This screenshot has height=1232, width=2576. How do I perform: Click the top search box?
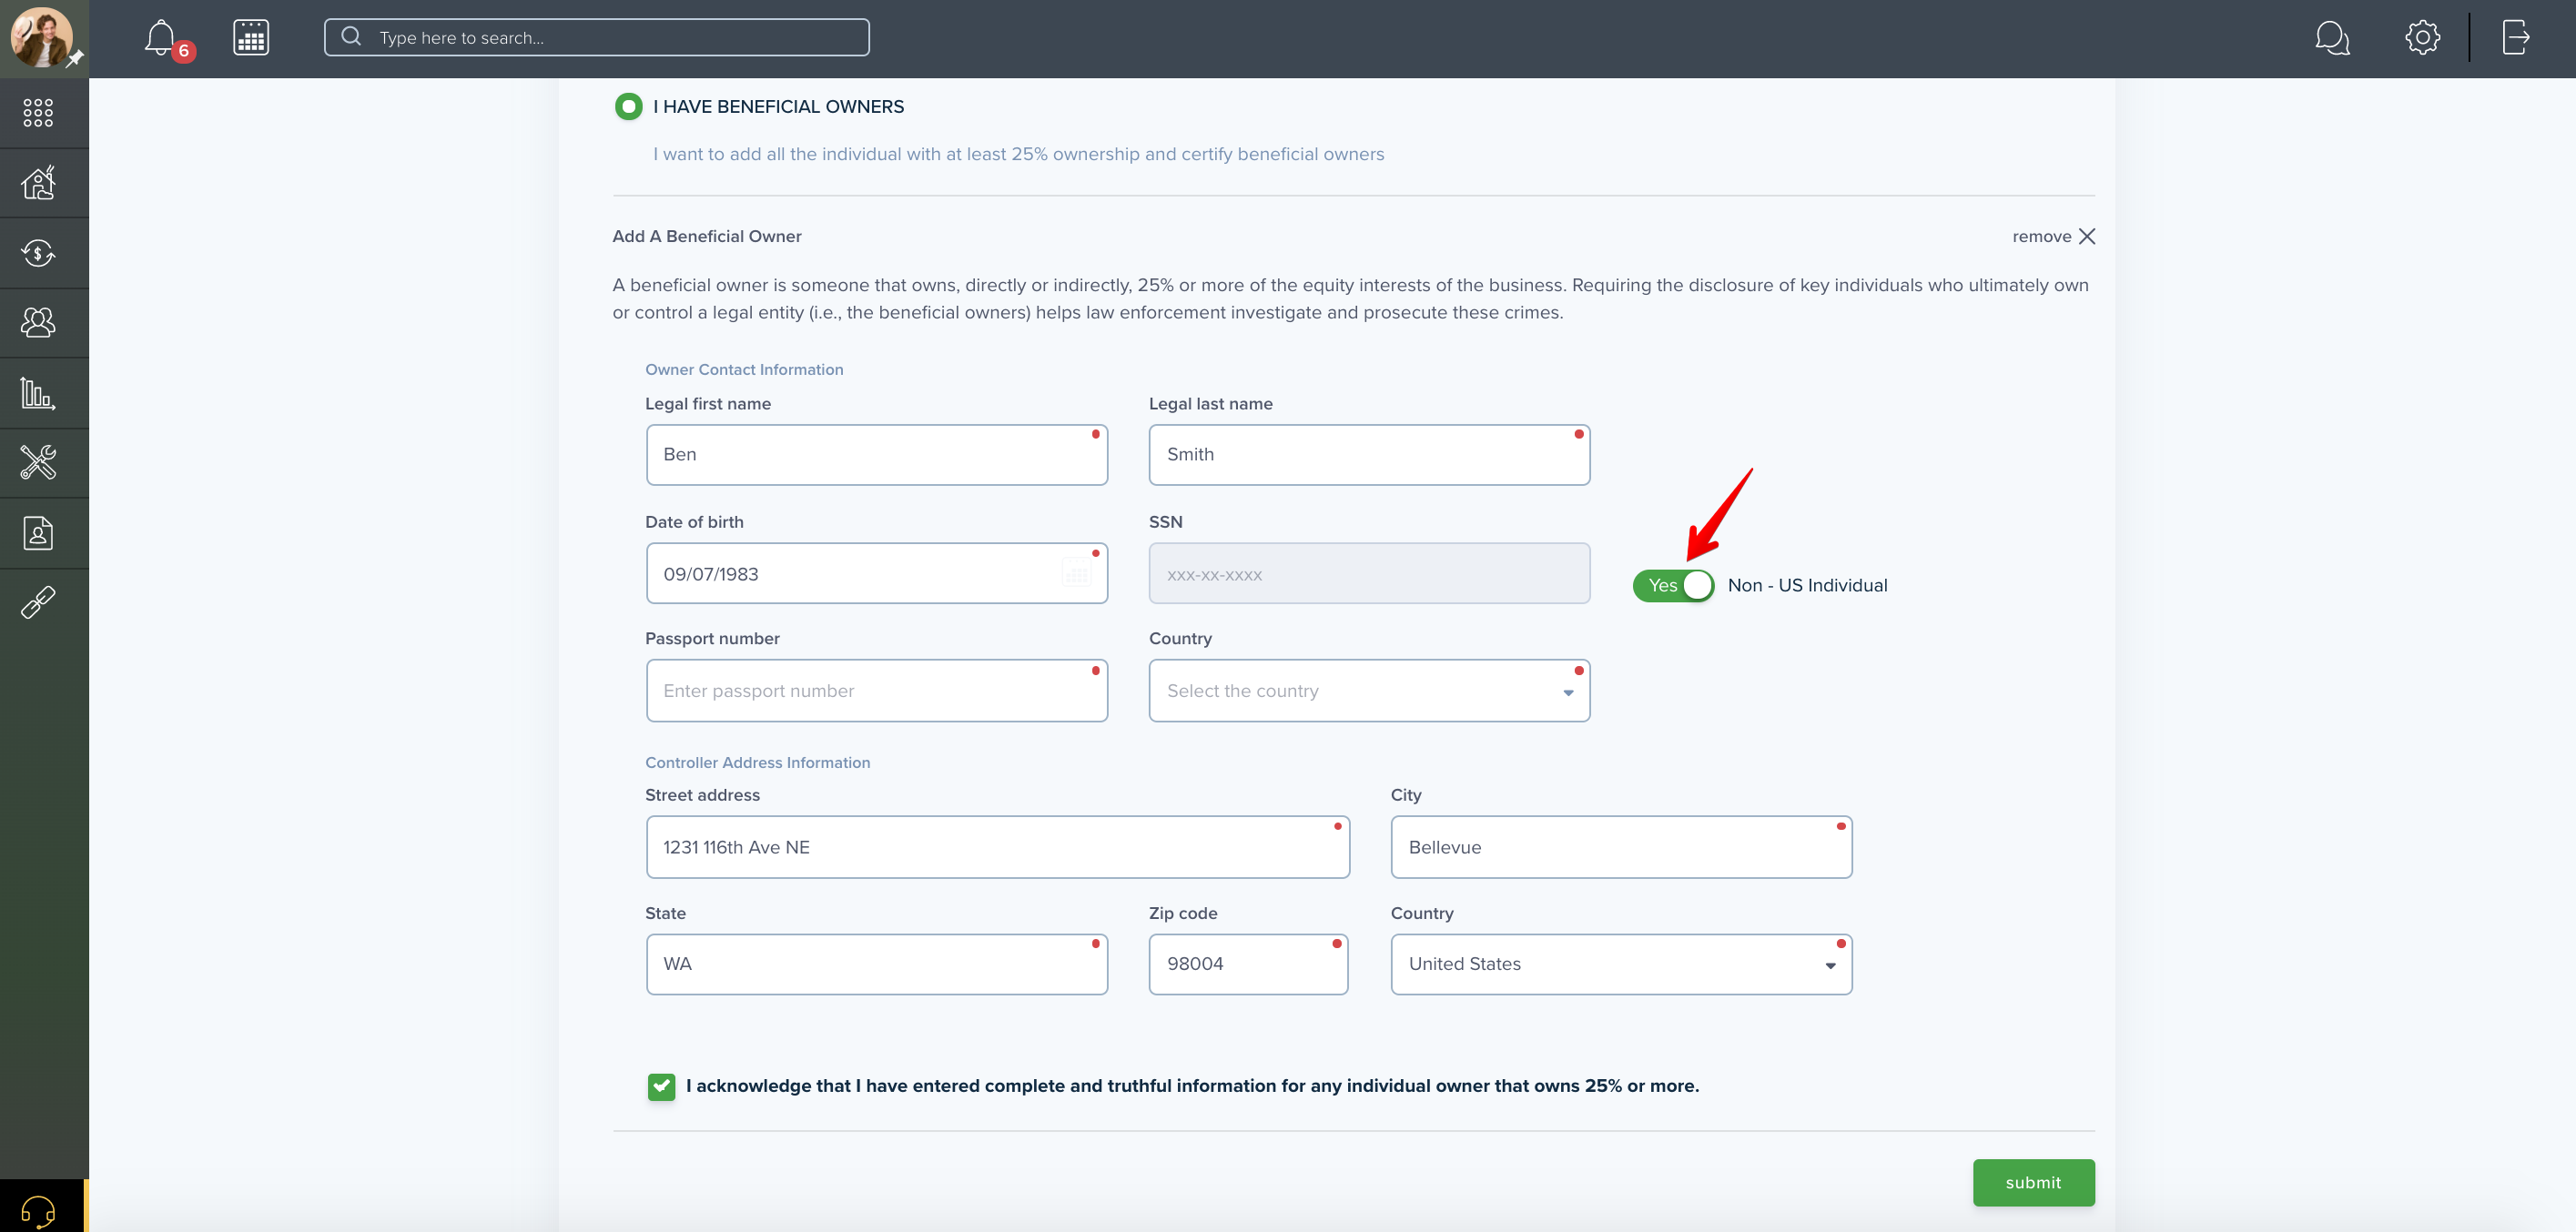click(596, 37)
